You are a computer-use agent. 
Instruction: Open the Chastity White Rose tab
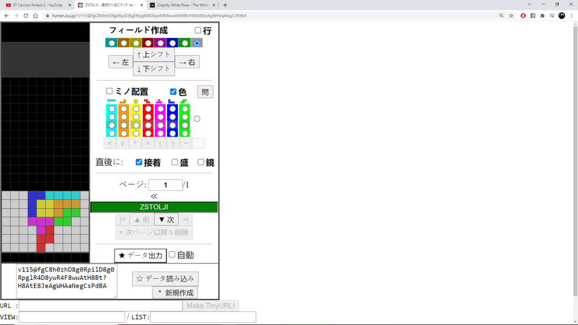click(x=181, y=5)
